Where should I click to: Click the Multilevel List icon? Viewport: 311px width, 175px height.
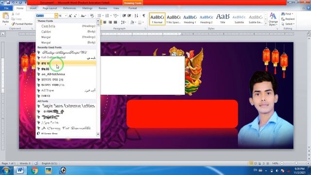115,16
